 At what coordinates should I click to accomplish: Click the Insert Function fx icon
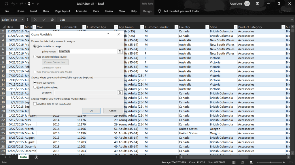click(x=52, y=20)
